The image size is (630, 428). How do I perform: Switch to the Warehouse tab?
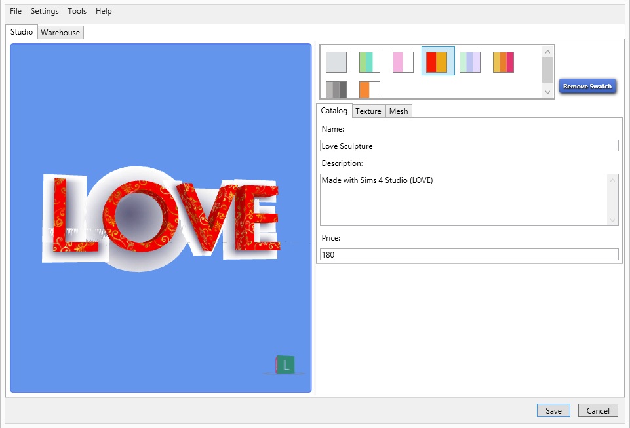60,33
